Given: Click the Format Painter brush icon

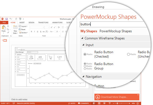Looking at the screenshot, I should pos(8,32).
